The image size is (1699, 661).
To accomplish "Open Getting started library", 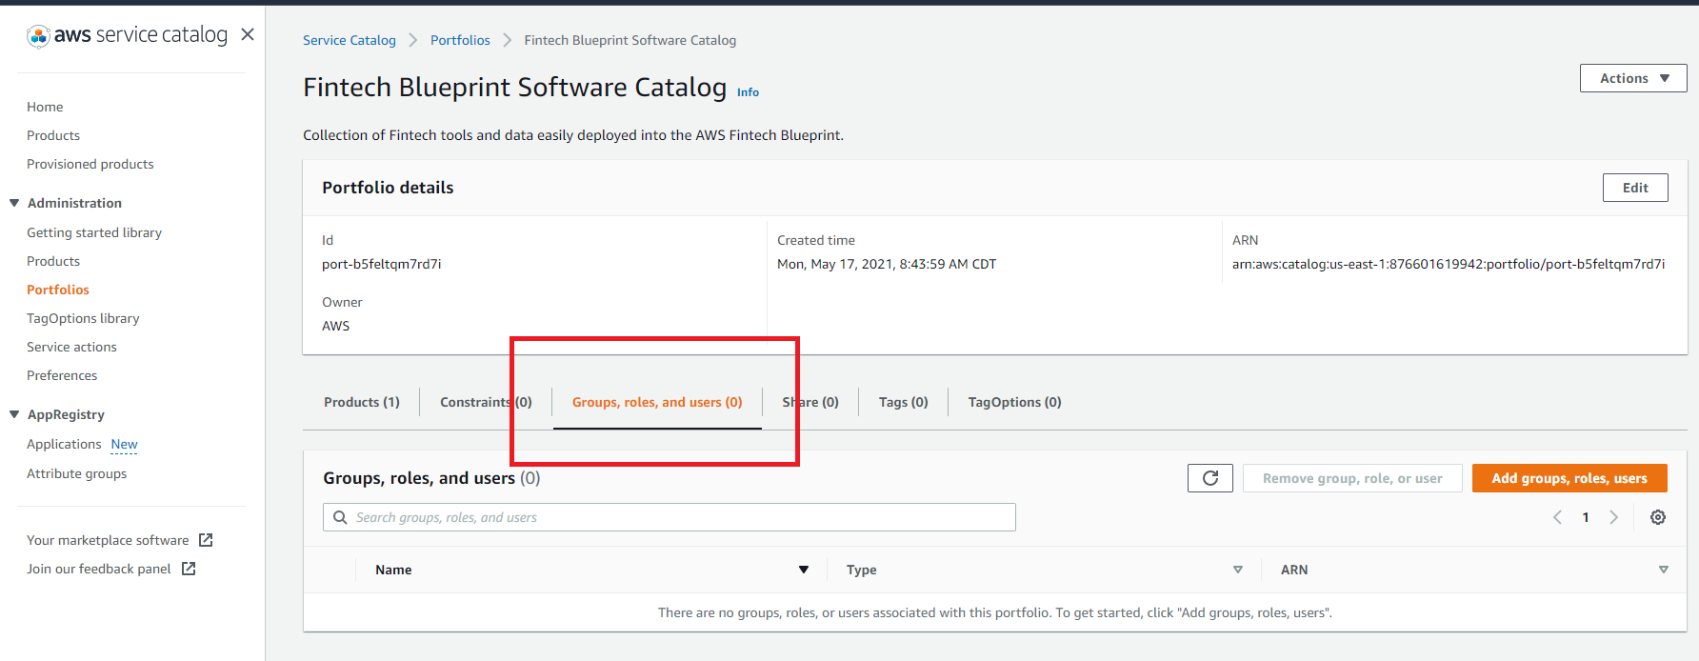I will click(94, 232).
